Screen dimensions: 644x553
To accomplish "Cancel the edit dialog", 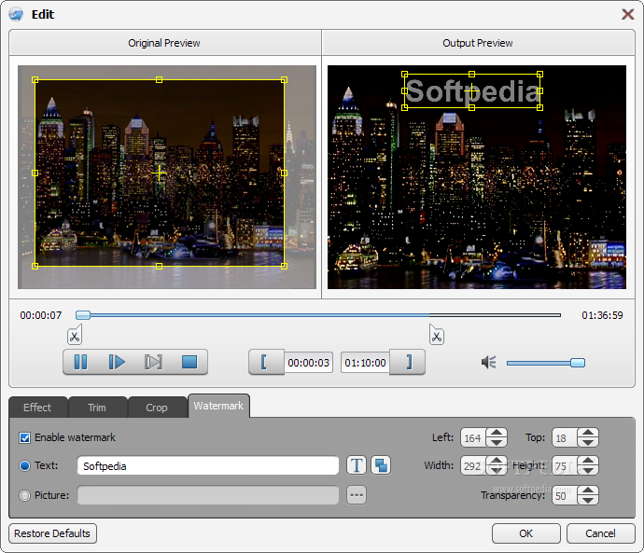I will click(600, 533).
